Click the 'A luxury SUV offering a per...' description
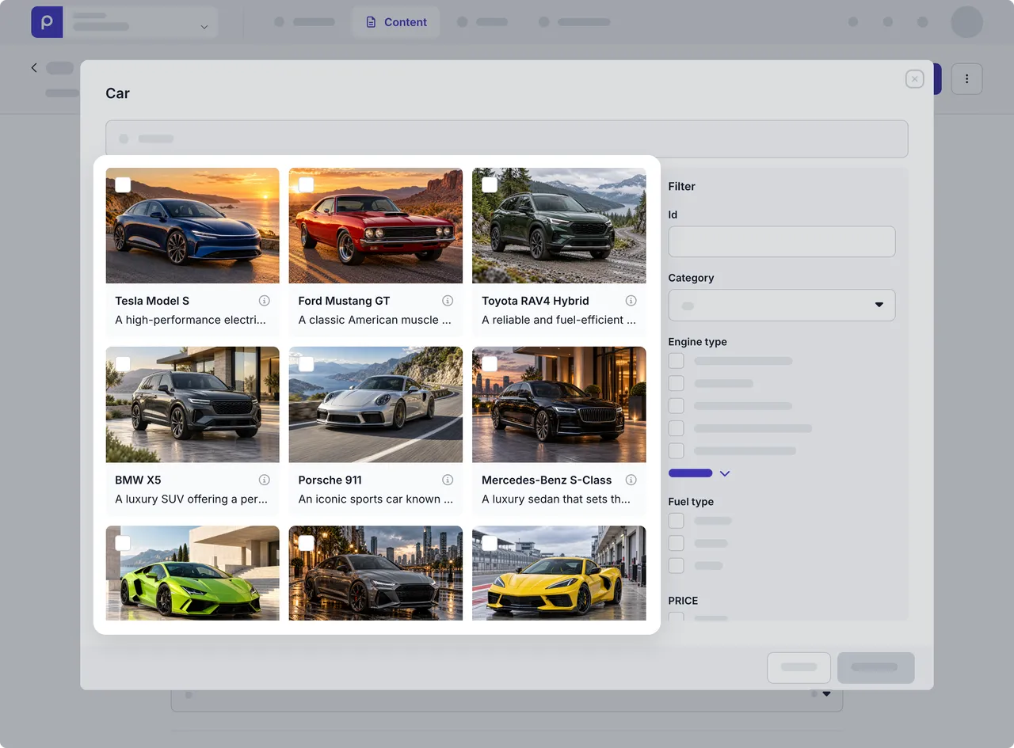Viewport: 1014px width, 748px height. [x=191, y=499]
